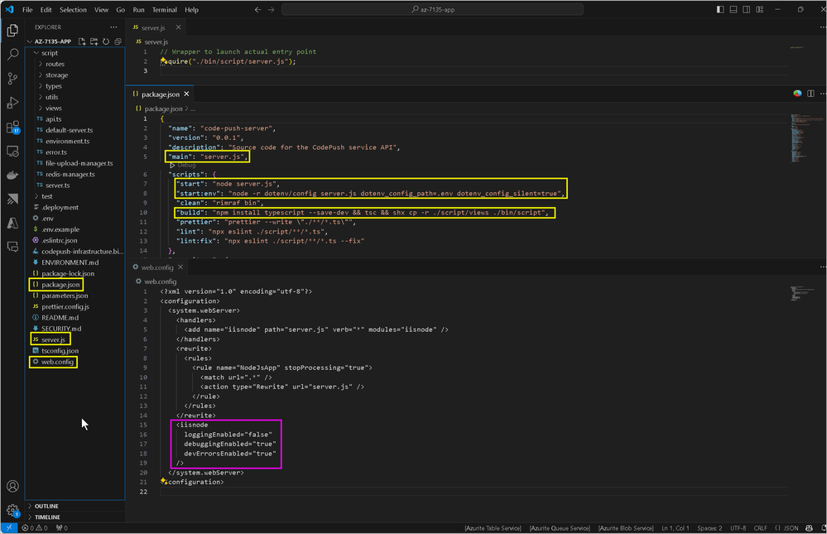Toggle the bottom panel layout button

pyautogui.click(x=733, y=9)
